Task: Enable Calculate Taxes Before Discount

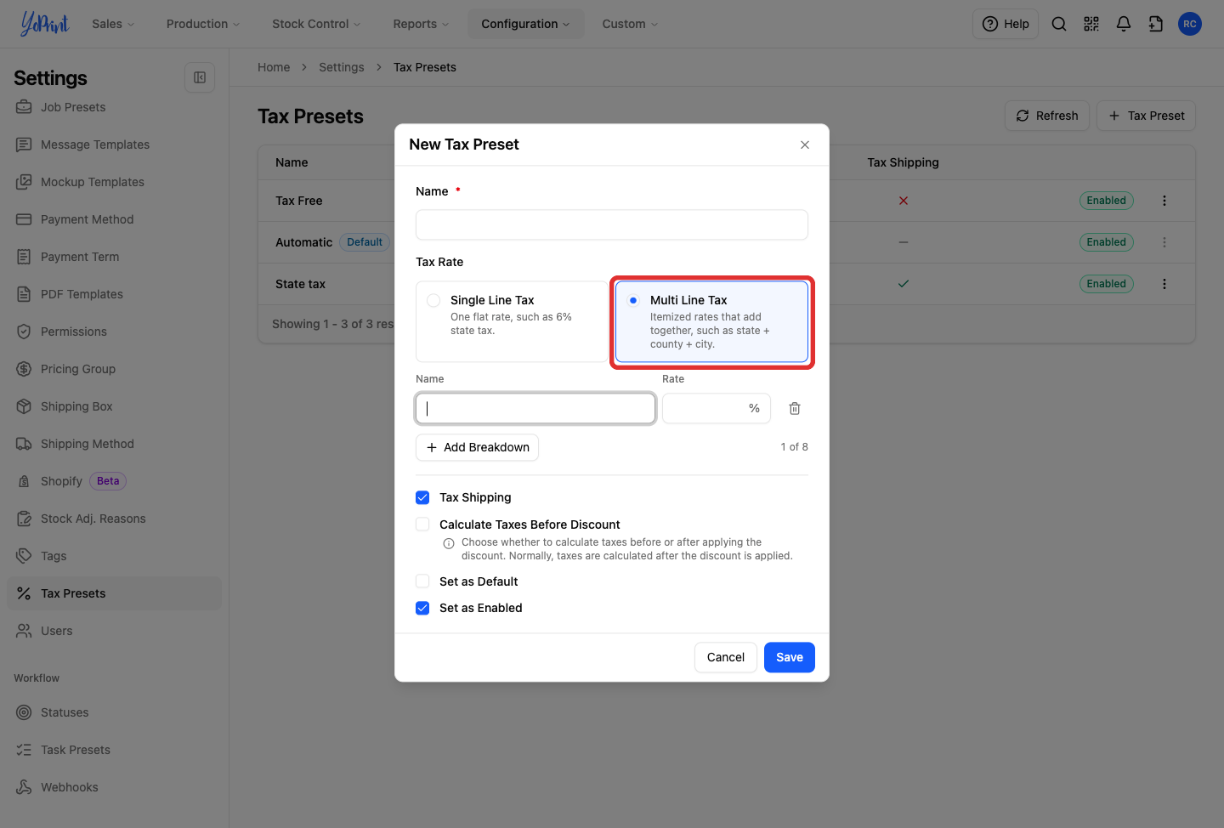Action: click(x=422, y=525)
